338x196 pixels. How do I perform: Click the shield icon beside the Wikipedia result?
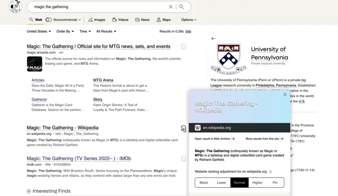click(x=184, y=128)
